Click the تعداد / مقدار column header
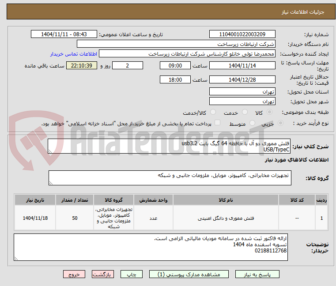336x286 pixels. click(75, 200)
